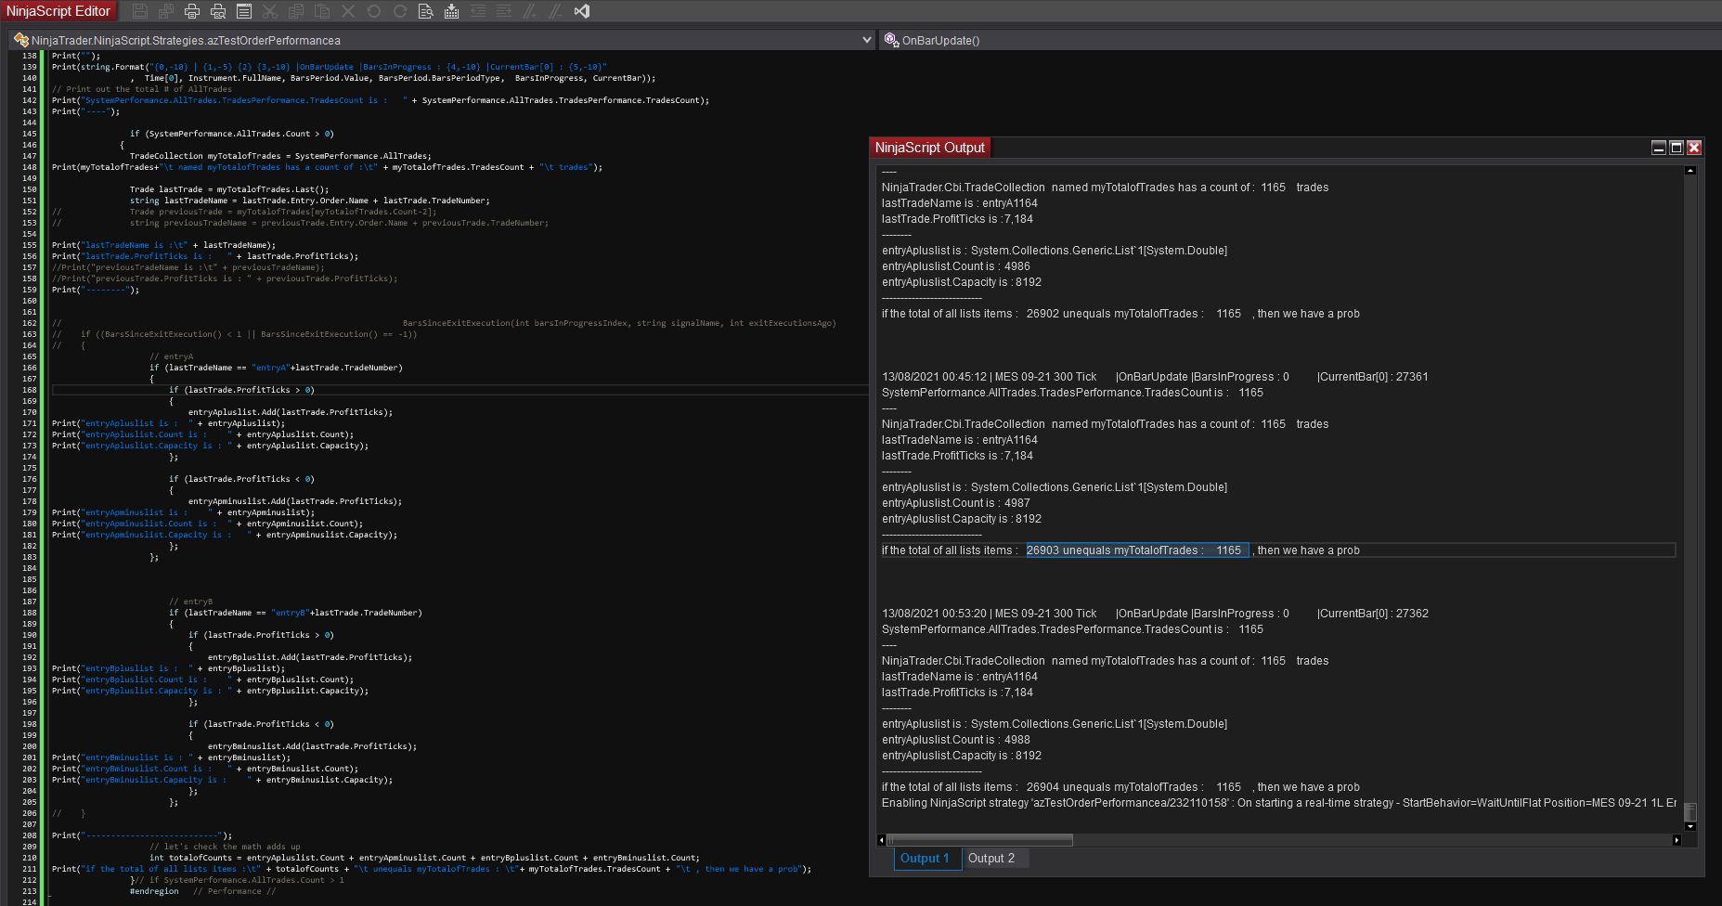Image resolution: width=1722 pixels, height=906 pixels.
Task: Click the Cut scissors icon
Action: (270, 11)
